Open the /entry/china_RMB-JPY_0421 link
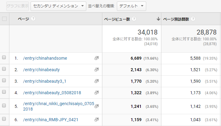 51,120
